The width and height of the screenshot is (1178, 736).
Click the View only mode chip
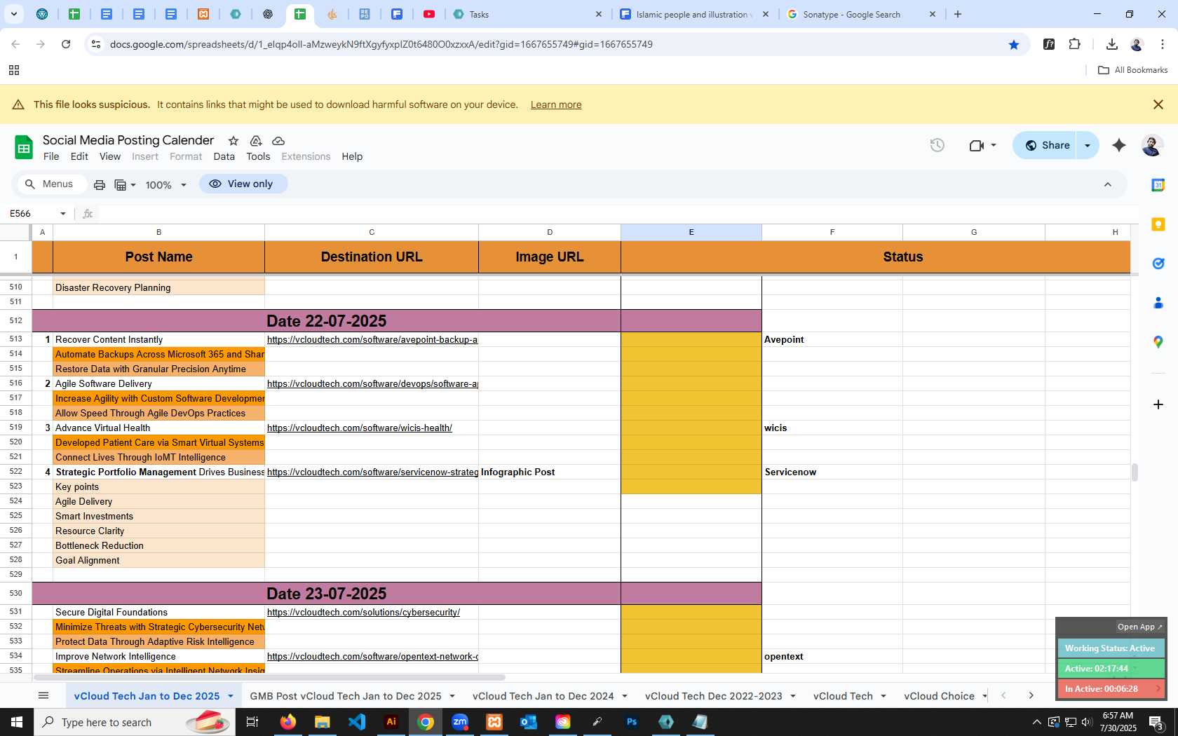(x=243, y=184)
